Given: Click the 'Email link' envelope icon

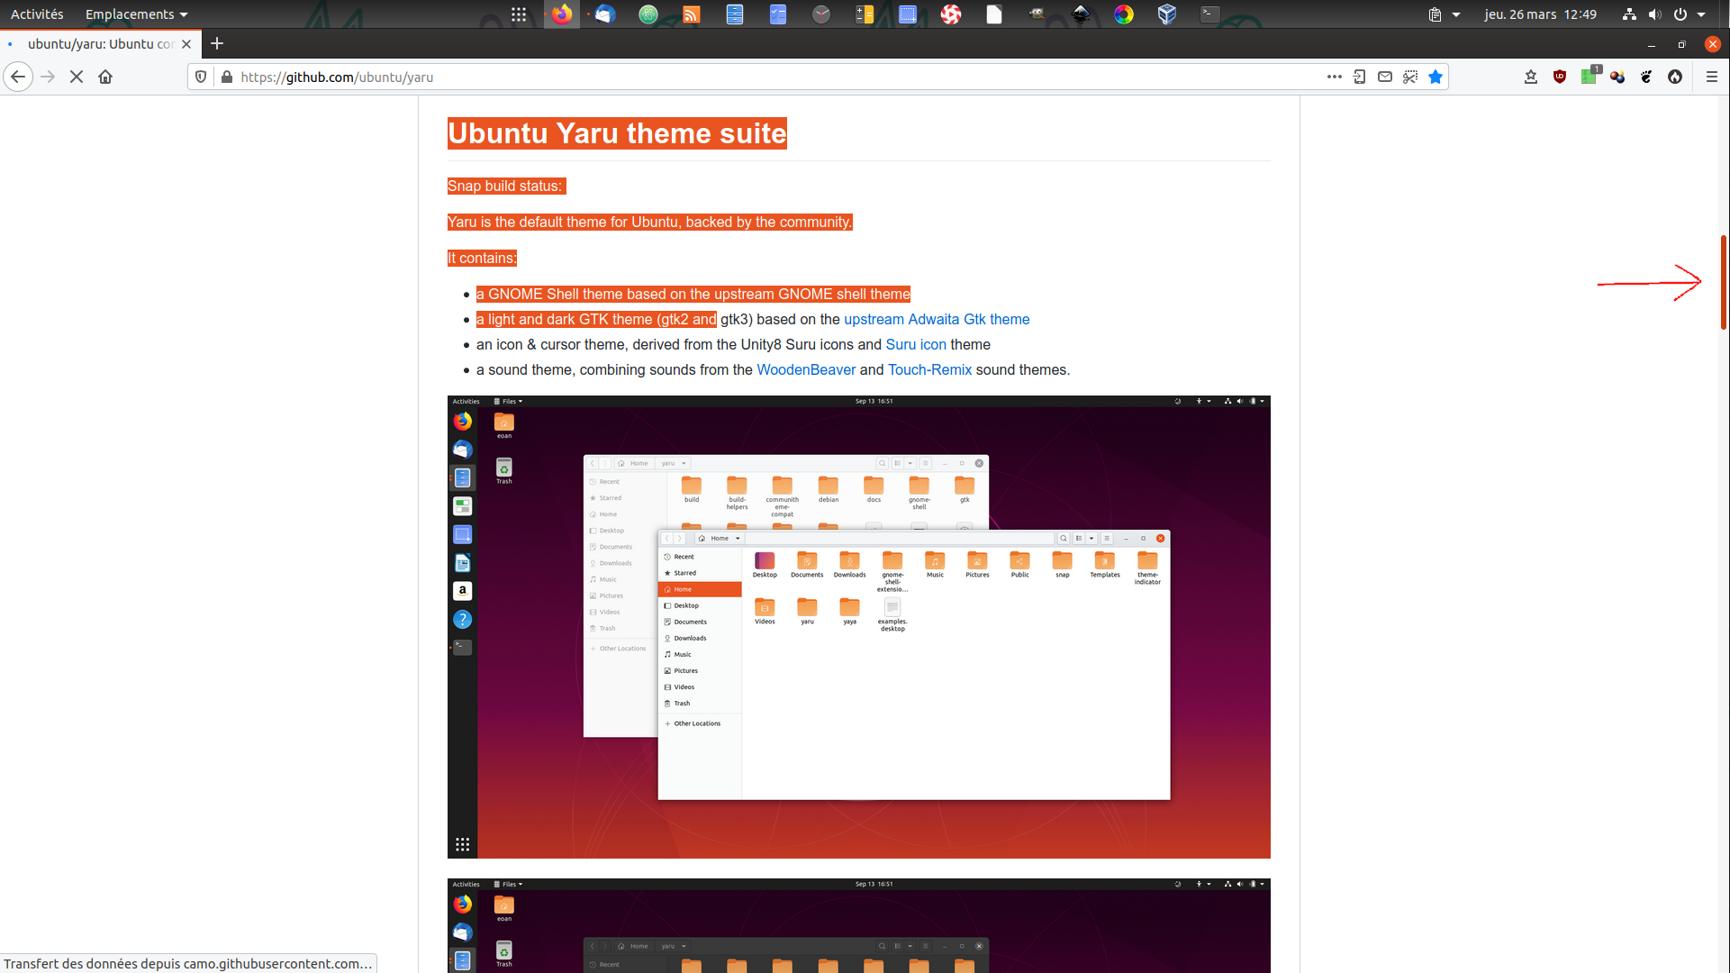Looking at the screenshot, I should (x=1385, y=77).
